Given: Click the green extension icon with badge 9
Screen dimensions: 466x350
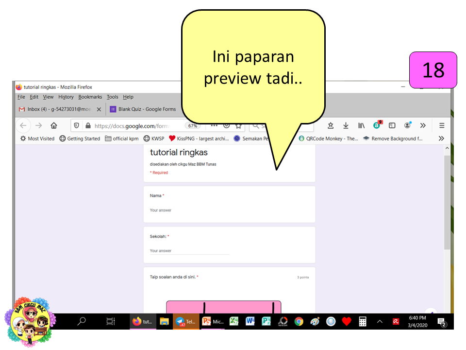Looking at the screenshot, I should pos(377,125).
